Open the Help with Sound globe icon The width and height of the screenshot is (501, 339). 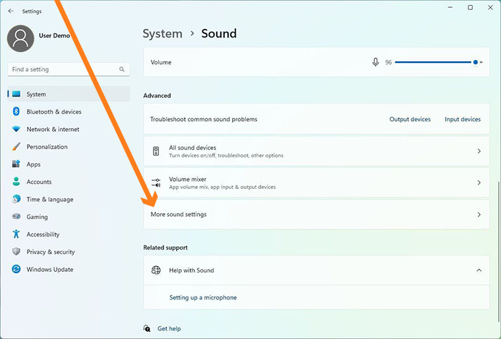coord(156,270)
